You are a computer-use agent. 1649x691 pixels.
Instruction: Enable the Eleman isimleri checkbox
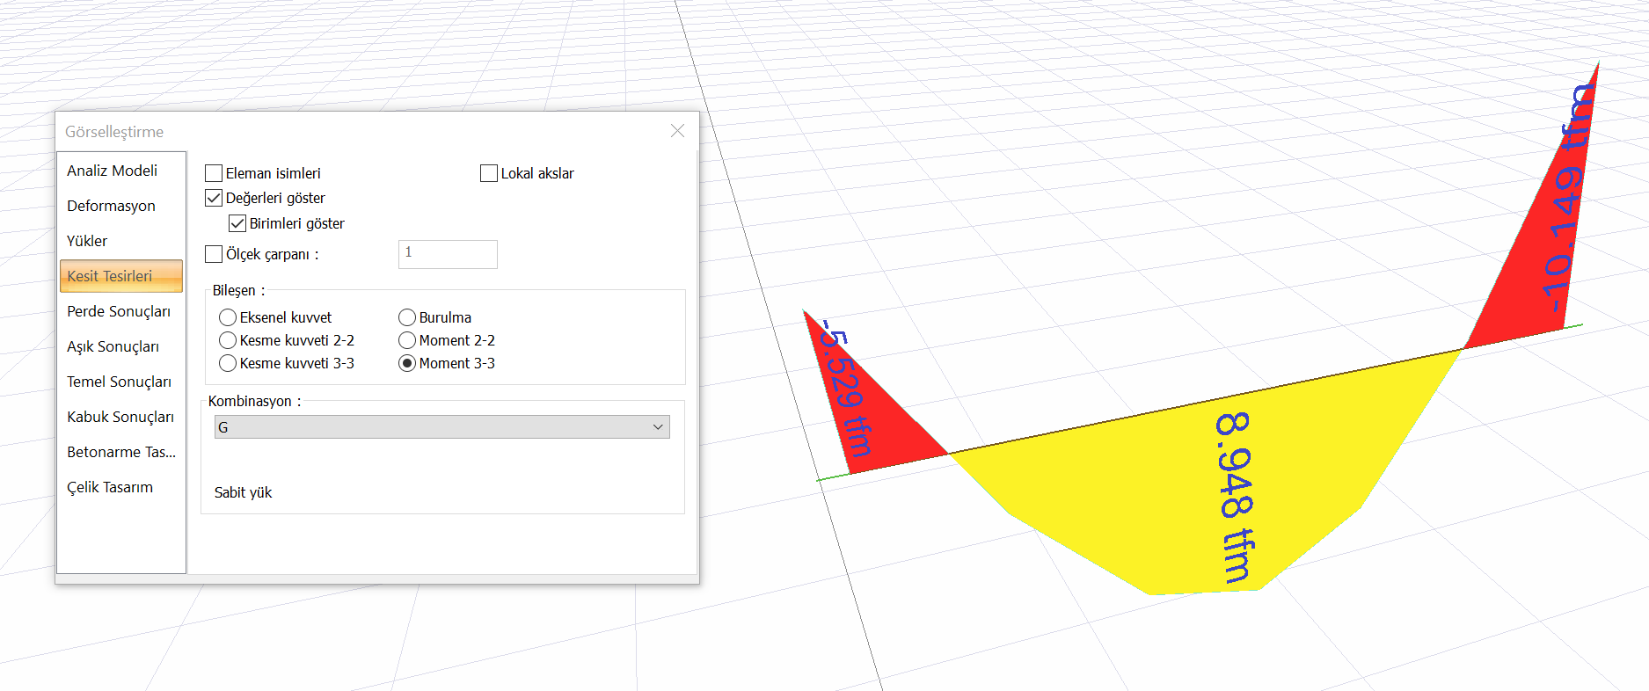point(214,173)
